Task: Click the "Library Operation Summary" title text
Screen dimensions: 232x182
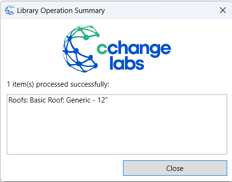Action: 61,11
